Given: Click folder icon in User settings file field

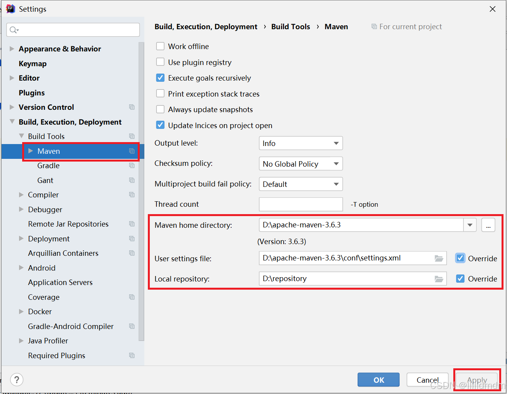Looking at the screenshot, I should click(439, 259).
